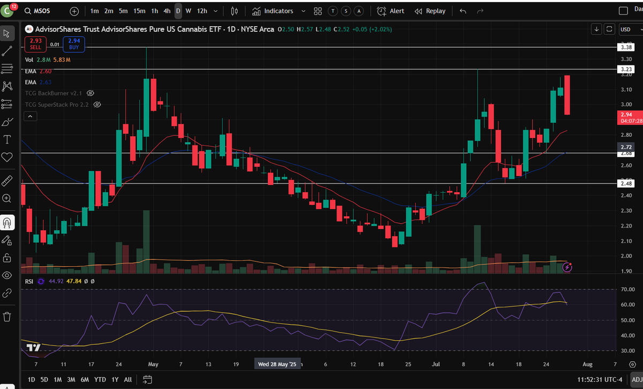Open the Indicators dialog
Image resolution: width=643 pixels, height=389 pixels.
click(x=273, y=11)
